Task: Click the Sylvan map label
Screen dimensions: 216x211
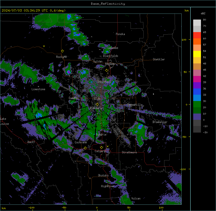Action: [x=98, y=61]
